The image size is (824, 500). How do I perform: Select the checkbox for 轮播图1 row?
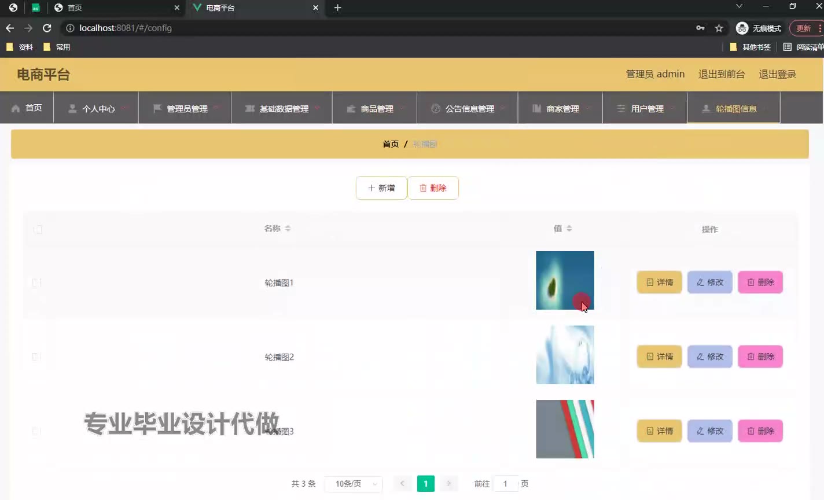click(36, 282)
